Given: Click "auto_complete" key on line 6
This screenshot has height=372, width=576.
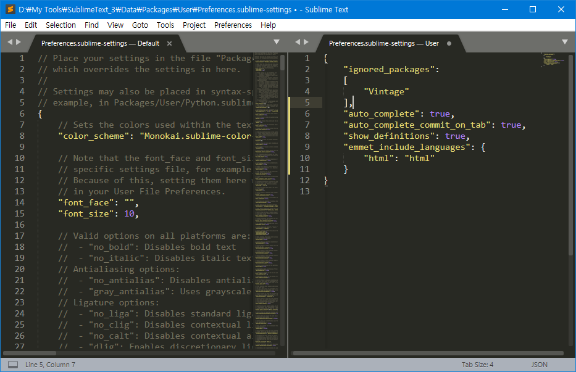Looking at the screenshot, I should coord(382,114).
